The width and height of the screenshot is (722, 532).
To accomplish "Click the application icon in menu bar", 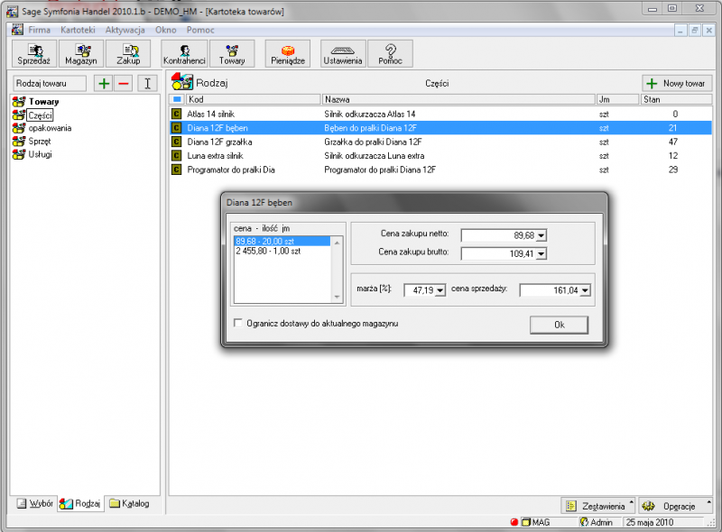I will tap(17, 30).
